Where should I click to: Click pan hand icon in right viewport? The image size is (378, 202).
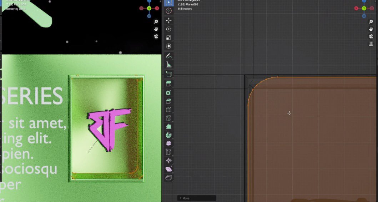tap(371, 29)
